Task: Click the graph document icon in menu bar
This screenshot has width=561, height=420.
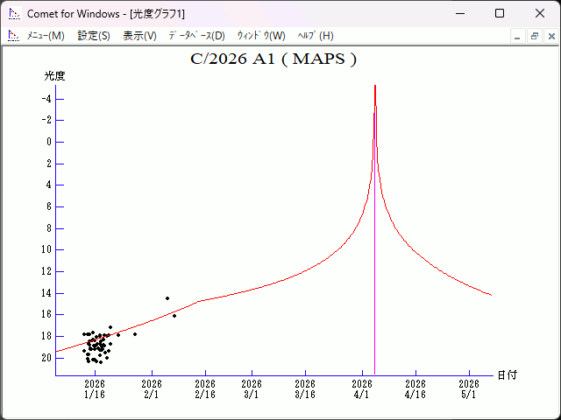Action: click(14, 36)
